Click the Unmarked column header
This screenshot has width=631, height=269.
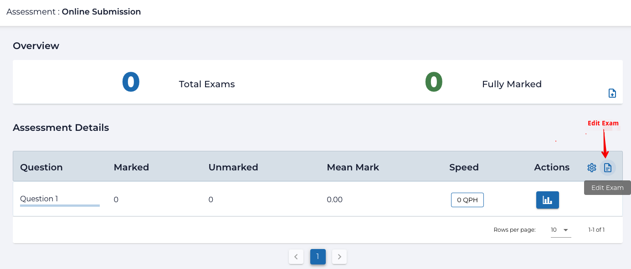click(233, 167)
